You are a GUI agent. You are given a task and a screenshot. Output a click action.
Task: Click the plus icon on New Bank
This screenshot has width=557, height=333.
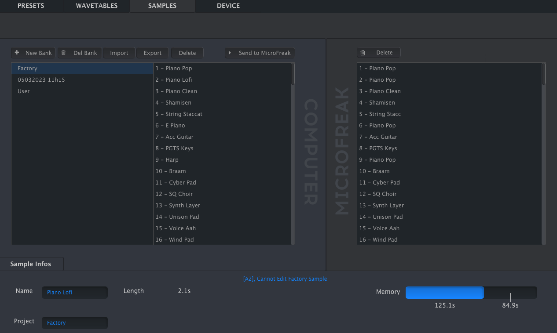coord(17,53)
